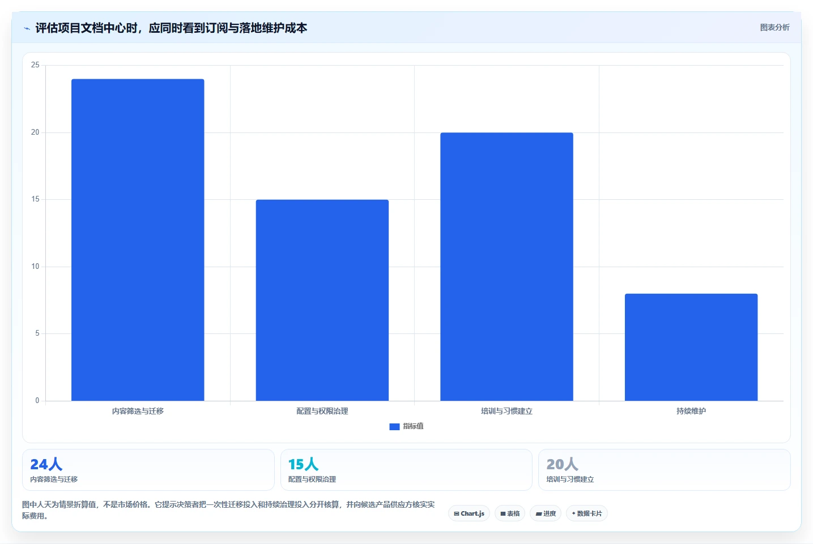Select the 配置与权限治理 bar in the chart

(x=322, y=300)
